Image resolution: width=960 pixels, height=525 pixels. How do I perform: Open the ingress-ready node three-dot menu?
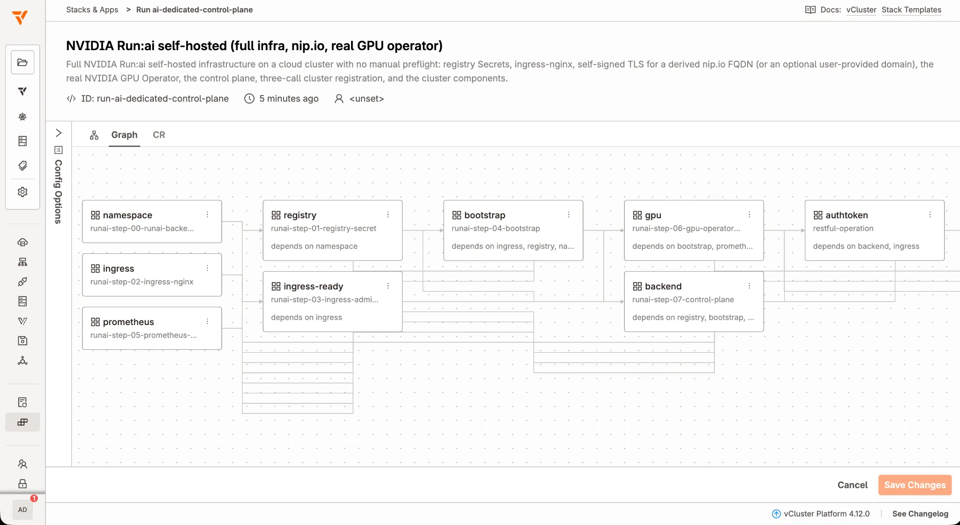pos(388,286)
